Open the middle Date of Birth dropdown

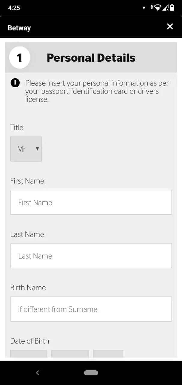pos(70,354)
